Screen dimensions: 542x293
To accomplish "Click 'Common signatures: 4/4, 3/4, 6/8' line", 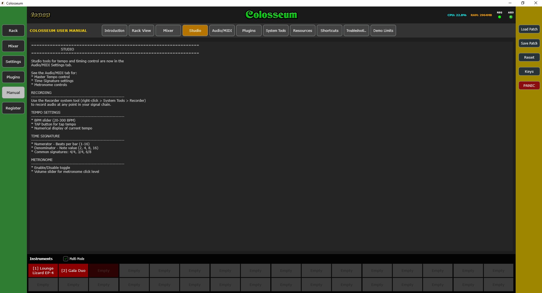I will click(x=61, y=152).
